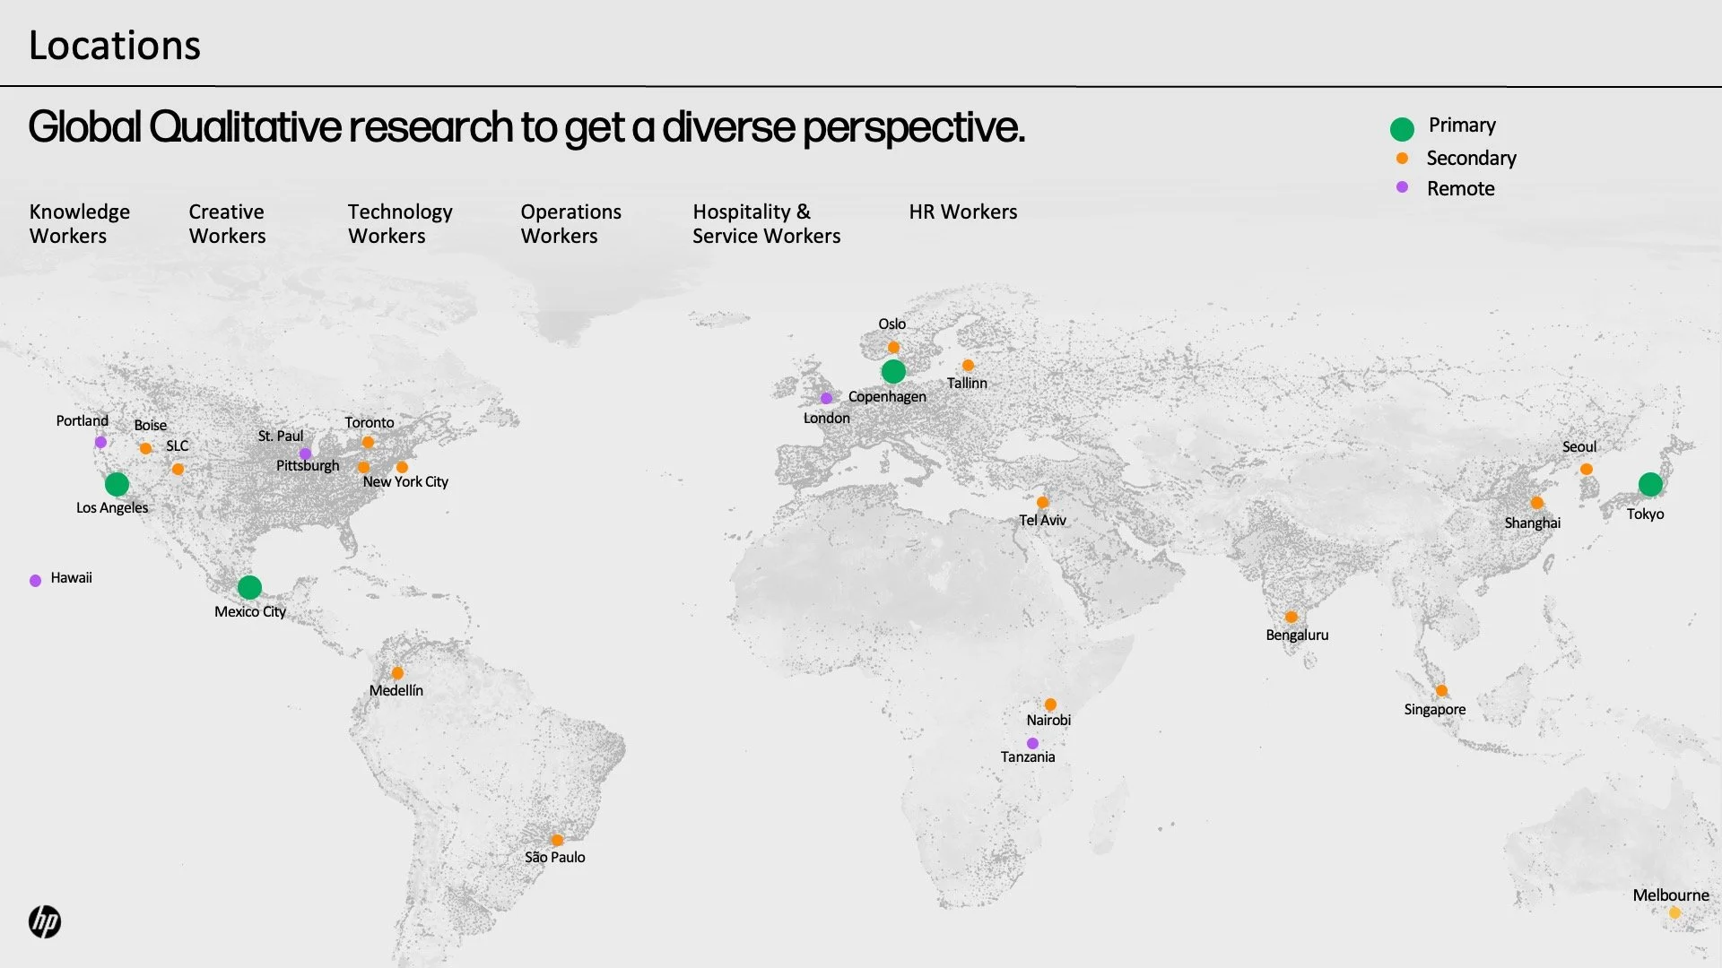Click the purple London remote dot

pyautogui.click(x=826, y=399)
